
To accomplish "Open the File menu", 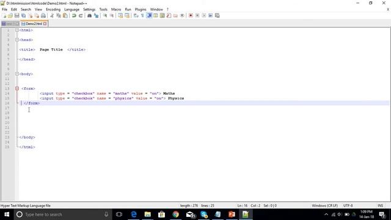I will (4, 9).
